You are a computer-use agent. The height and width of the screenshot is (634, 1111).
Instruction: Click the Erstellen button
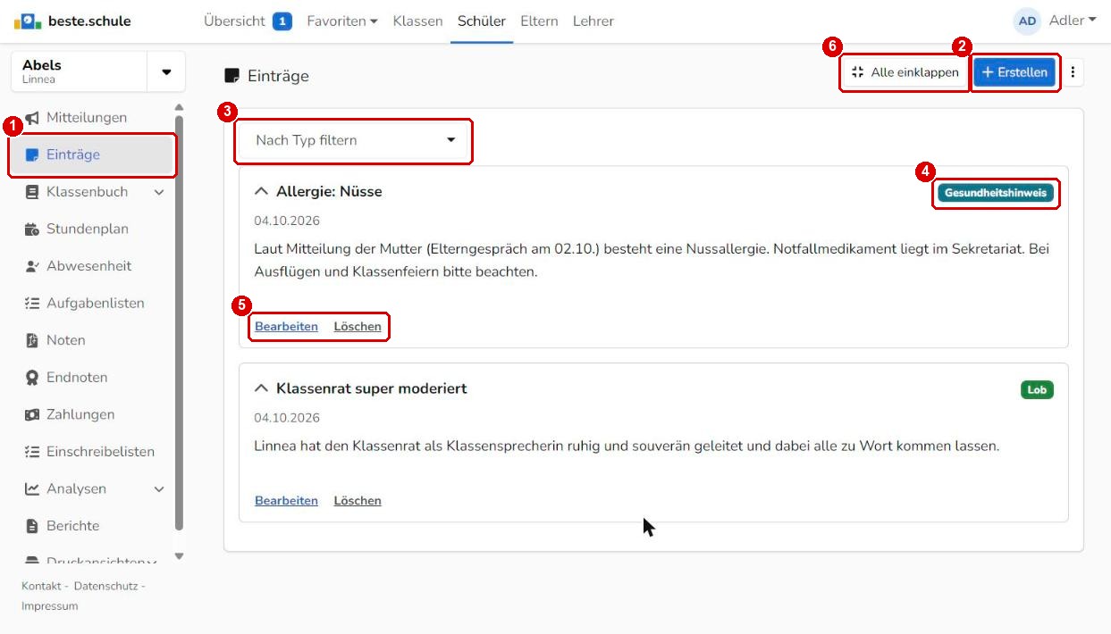tap(1014, 72)
